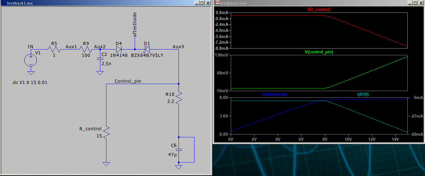Screen dimensions: 425x176
Task: Select the V(control_pin) trace label
Action: click(319, 52)
